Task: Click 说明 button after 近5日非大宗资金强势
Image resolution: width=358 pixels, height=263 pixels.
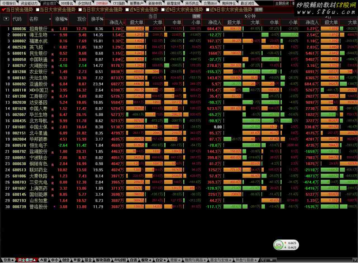Action: (x=258, y=9)
